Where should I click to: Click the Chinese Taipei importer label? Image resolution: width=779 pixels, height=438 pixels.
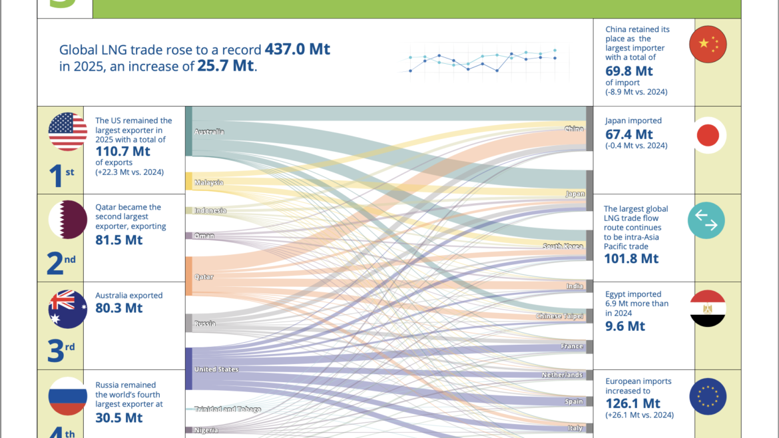(x=559, y=316)
